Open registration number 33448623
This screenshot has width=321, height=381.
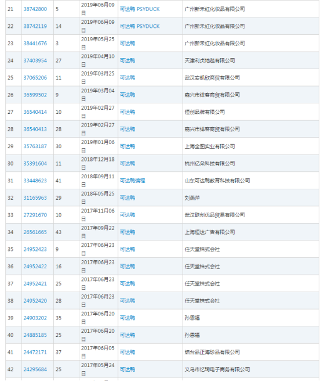click(x=35, y=181)
